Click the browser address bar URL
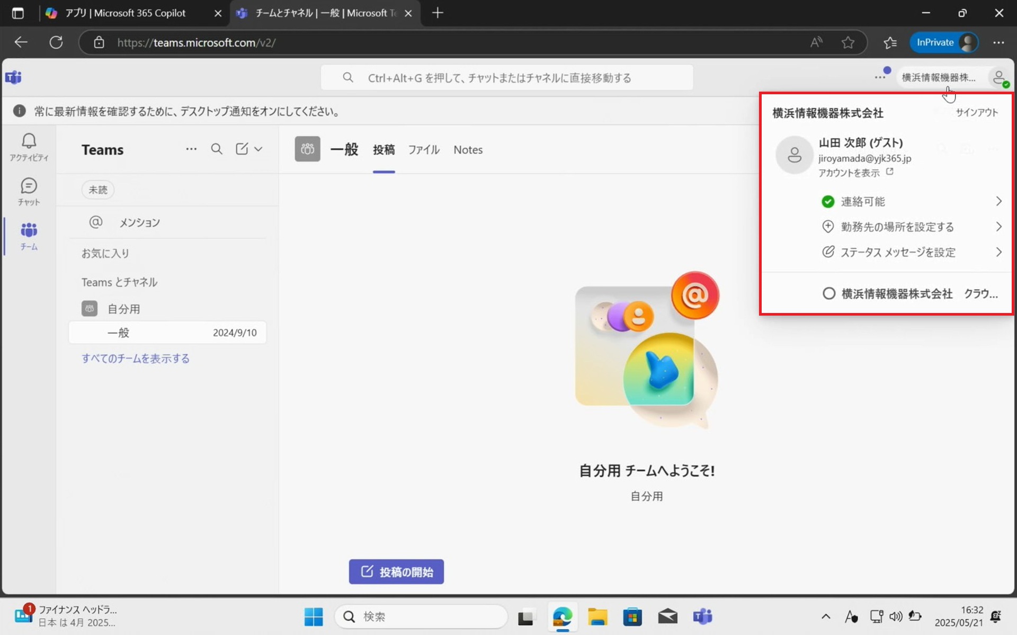 197,42
